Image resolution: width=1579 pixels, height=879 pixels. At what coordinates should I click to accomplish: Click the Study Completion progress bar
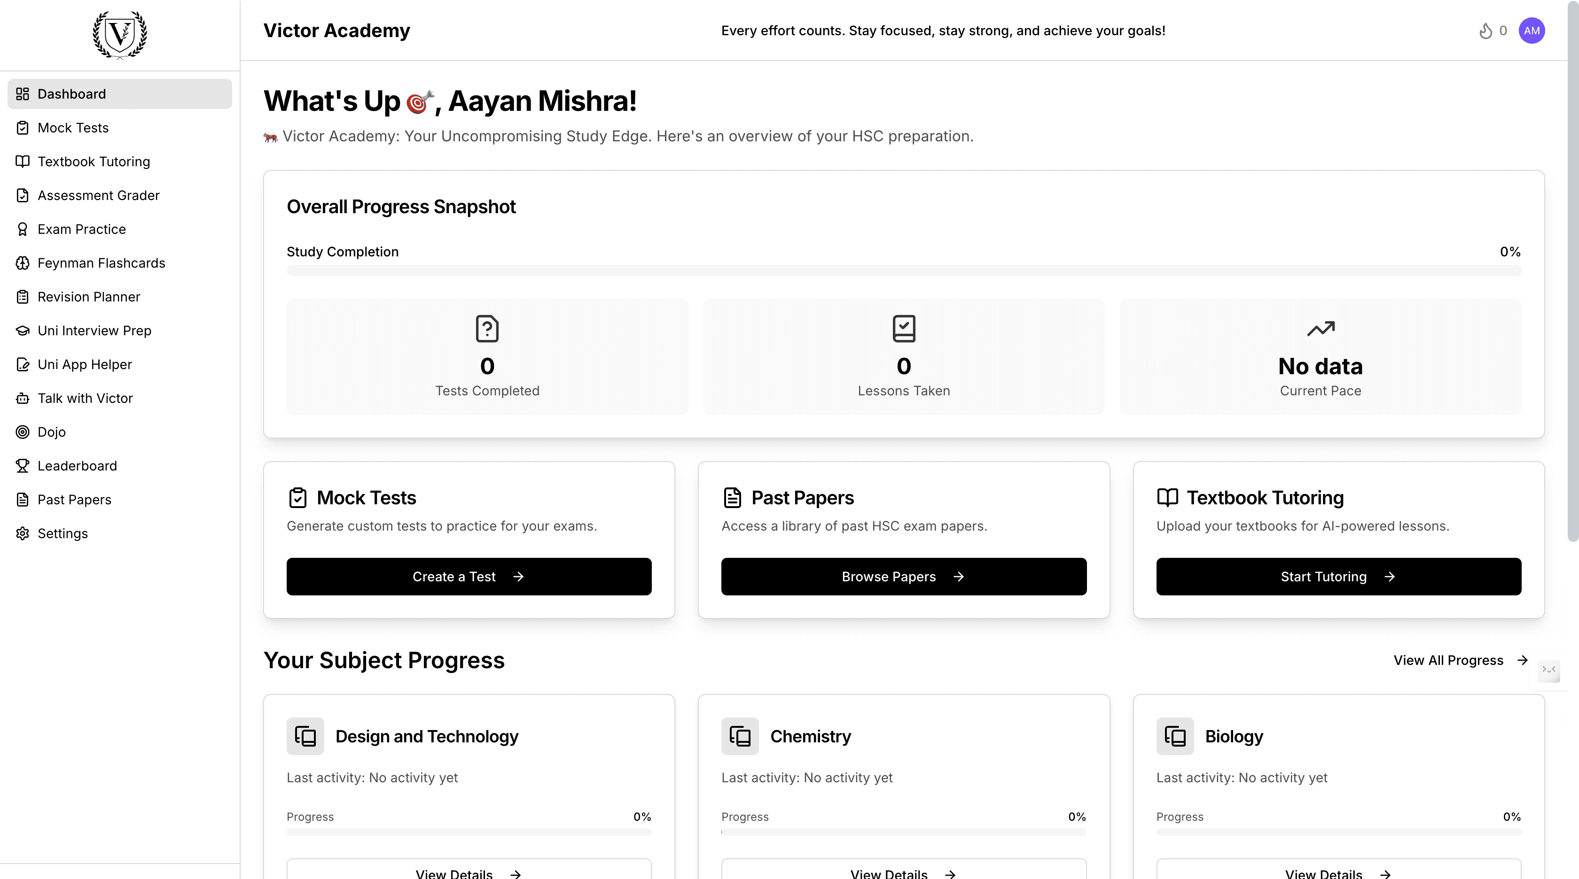904,270
